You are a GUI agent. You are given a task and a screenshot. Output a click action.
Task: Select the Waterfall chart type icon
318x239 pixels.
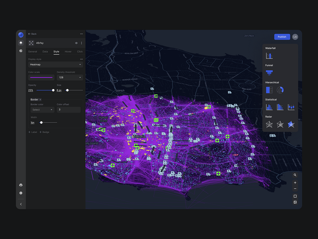[269, 56]
